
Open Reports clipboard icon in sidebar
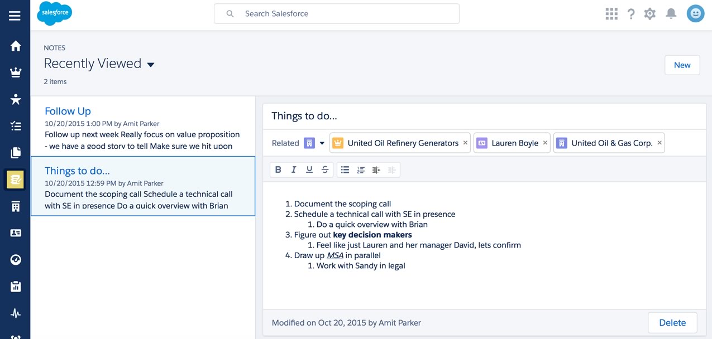pos(16,287)
